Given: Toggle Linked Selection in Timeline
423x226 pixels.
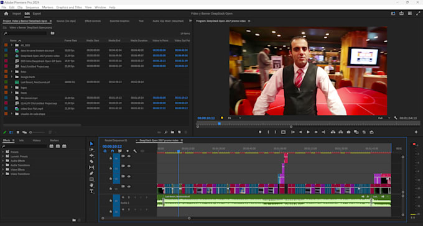Looking at the screenshot, I should coord(120,151).
